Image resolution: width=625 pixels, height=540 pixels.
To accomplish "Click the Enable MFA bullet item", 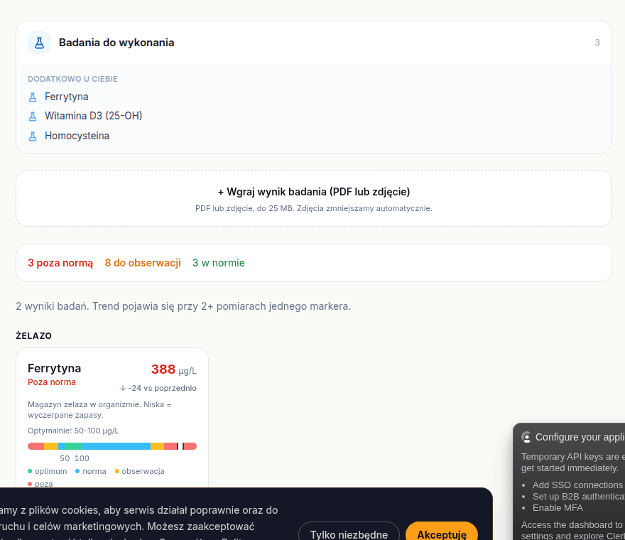I will (558, 508).
